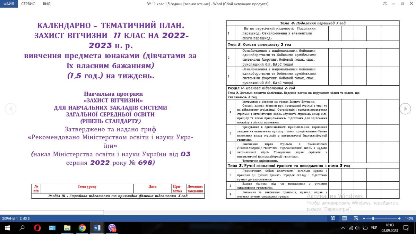Click Заходи безпеки під час поводження cell
416x234 pixels.
282,186
